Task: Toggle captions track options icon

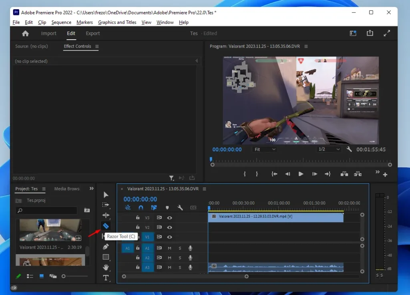Action: (193, 208)
